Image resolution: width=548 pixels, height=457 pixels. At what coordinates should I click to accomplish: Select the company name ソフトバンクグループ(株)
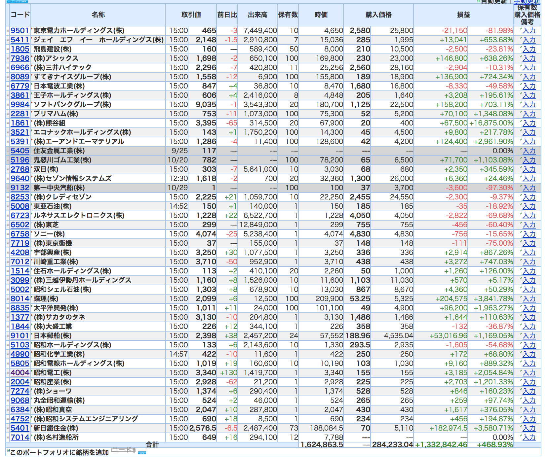tap(72, 105)
